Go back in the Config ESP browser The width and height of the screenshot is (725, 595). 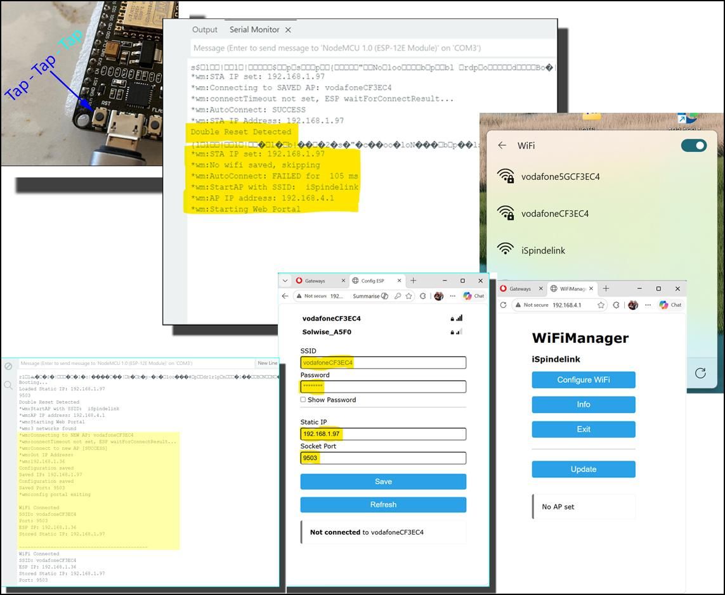pyautogui.click(x=285, y=296)
